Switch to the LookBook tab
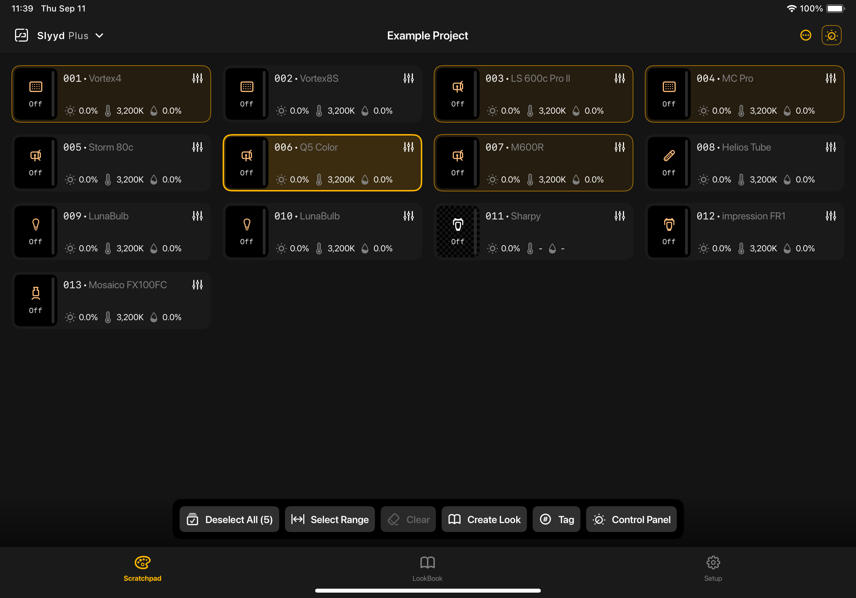856x598 pixels. [427, 568]
